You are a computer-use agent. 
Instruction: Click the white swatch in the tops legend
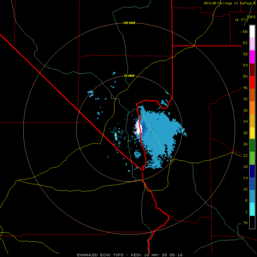pos(252,31)
